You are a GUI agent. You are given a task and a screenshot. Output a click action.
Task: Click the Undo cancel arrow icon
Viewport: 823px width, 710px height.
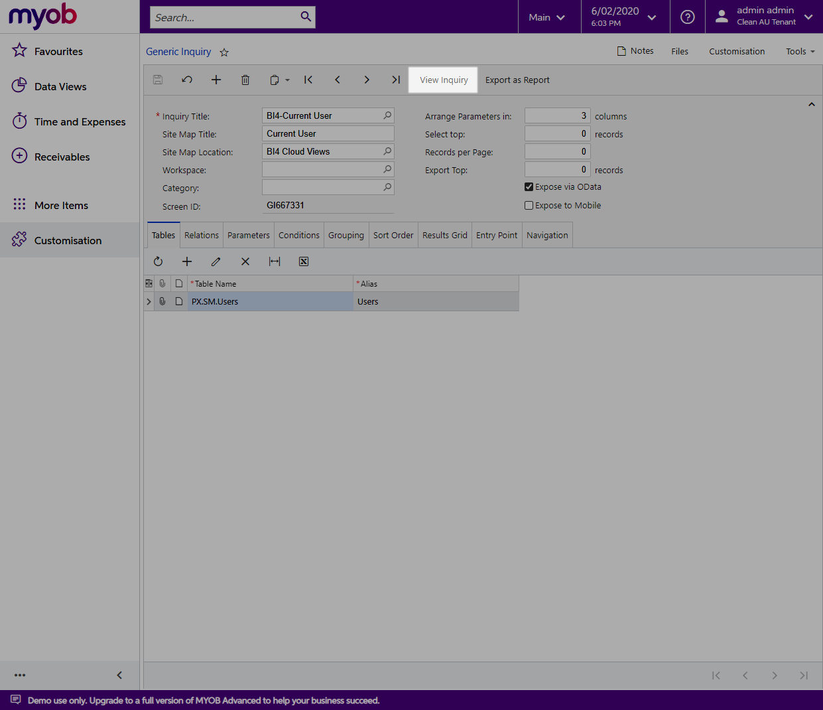coord(187,80)
